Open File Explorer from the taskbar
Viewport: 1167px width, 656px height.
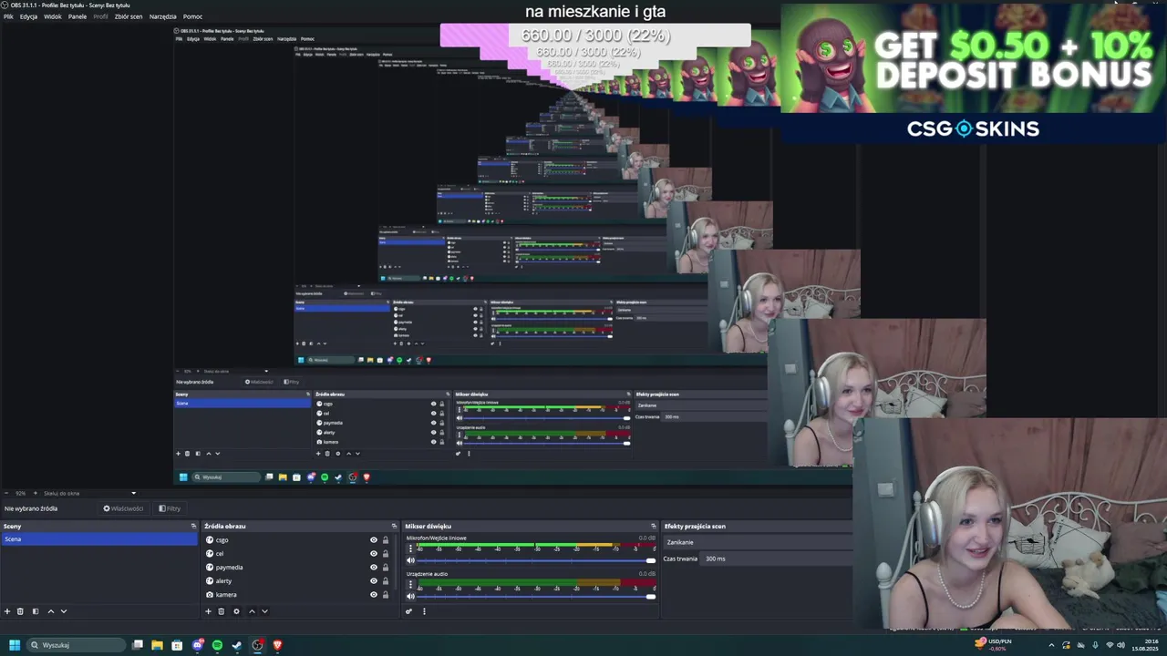point(157,645)
